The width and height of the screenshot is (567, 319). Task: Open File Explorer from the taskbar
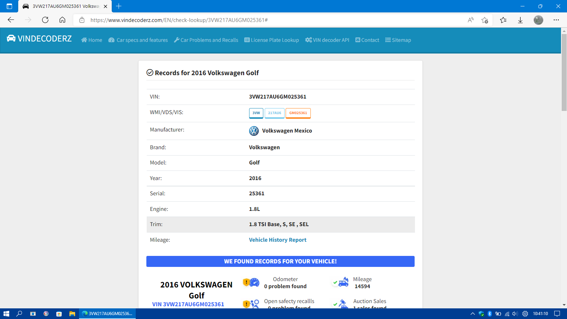tap(72, 314)
